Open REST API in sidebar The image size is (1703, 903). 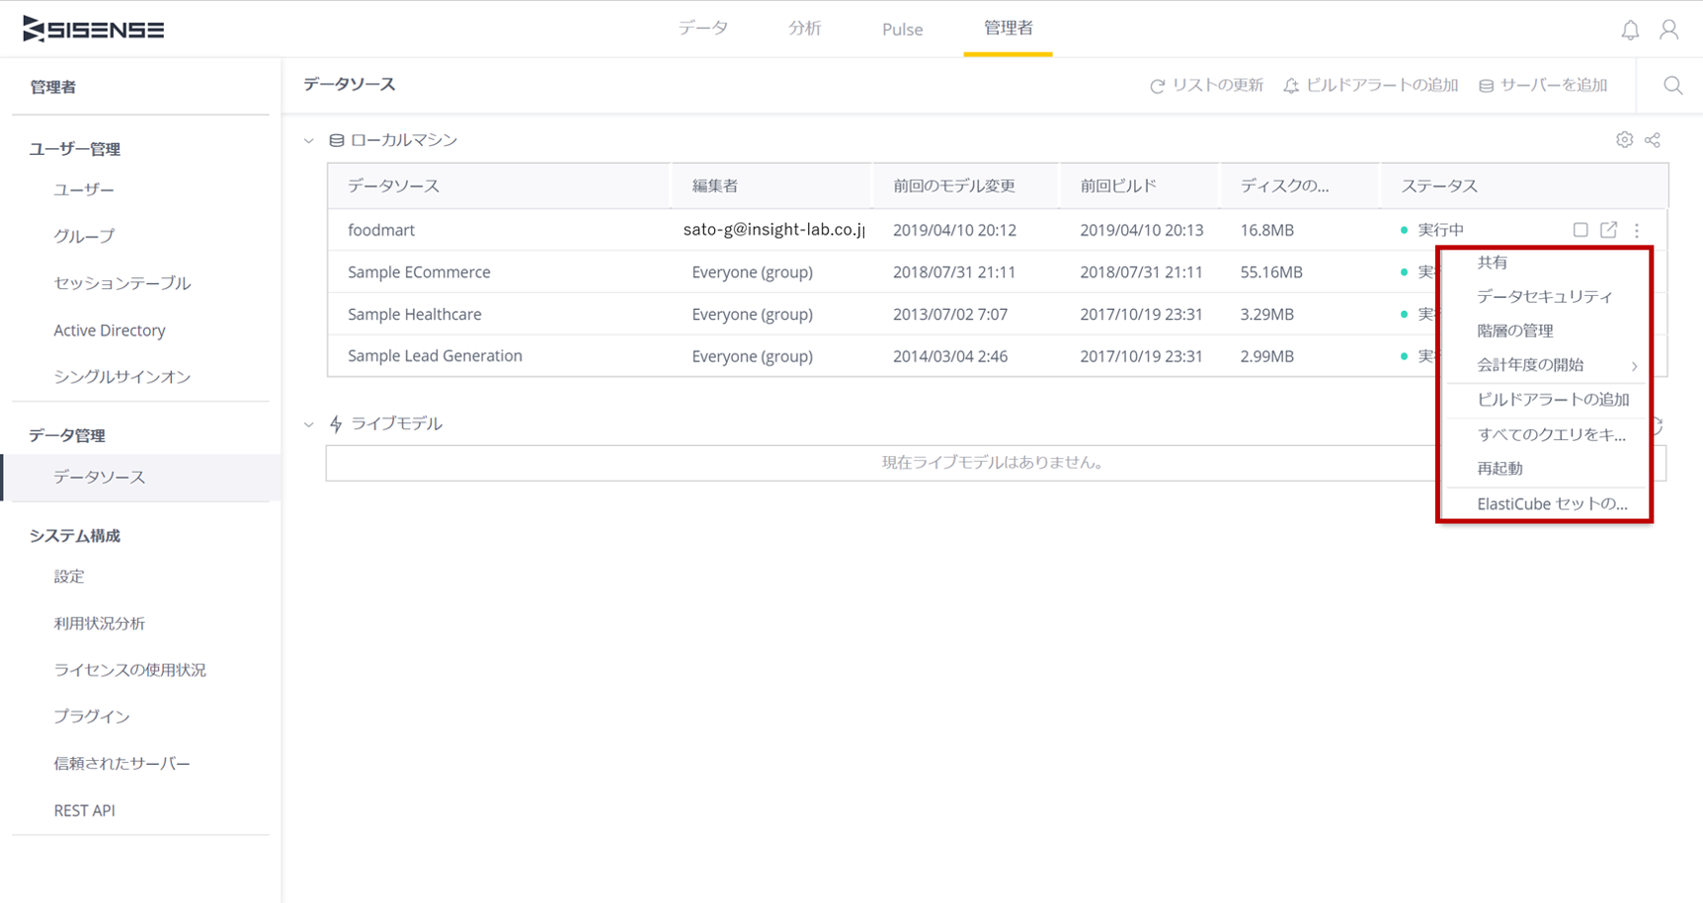pyautogui.click(x=84, y=810)
